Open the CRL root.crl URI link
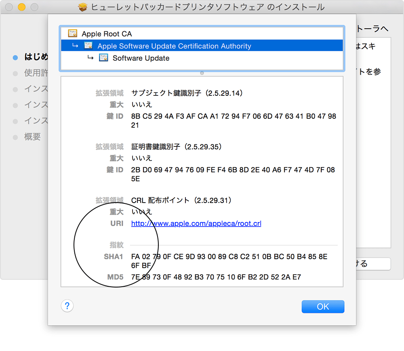This screenshot has width=404, height=351. click(x=196, y=223)
